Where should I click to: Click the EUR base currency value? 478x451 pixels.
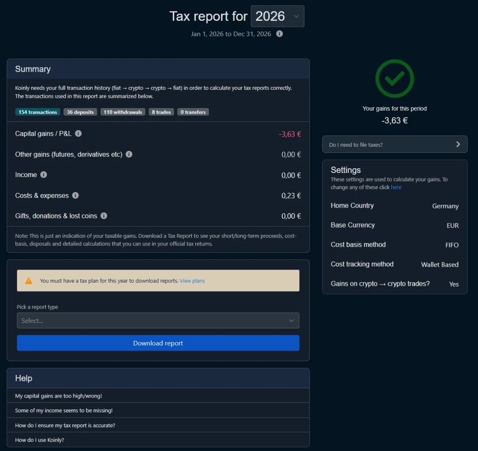(453, 225)
